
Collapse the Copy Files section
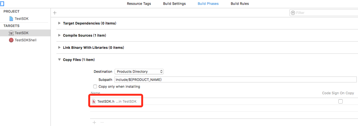point(59,60)
